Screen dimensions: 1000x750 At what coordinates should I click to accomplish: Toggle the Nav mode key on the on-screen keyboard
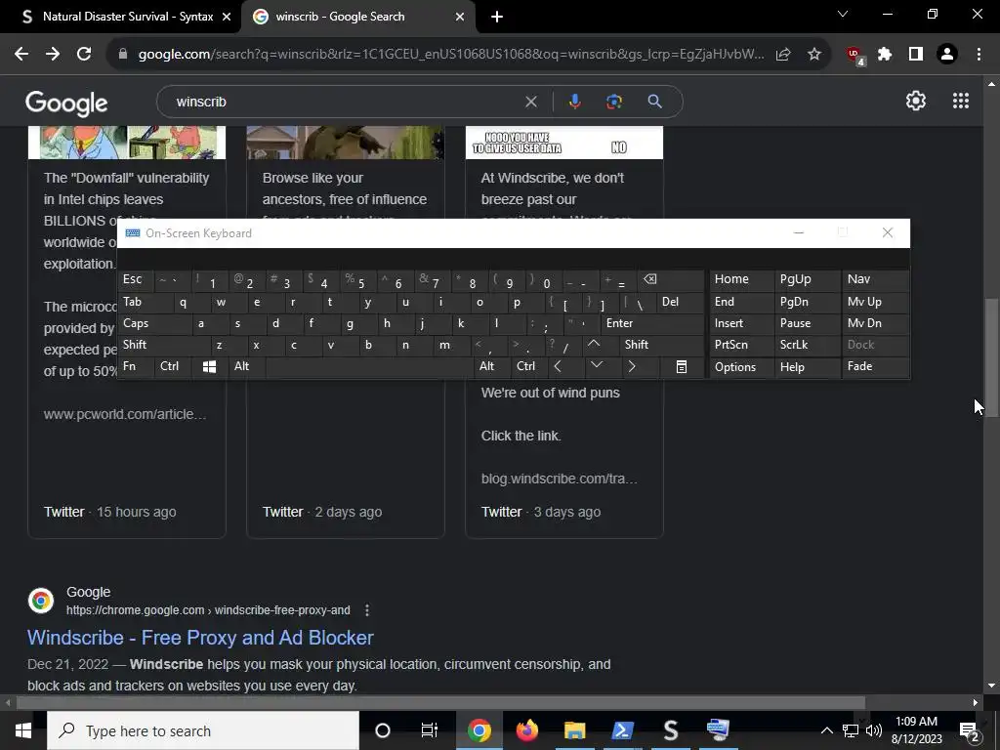876,279
